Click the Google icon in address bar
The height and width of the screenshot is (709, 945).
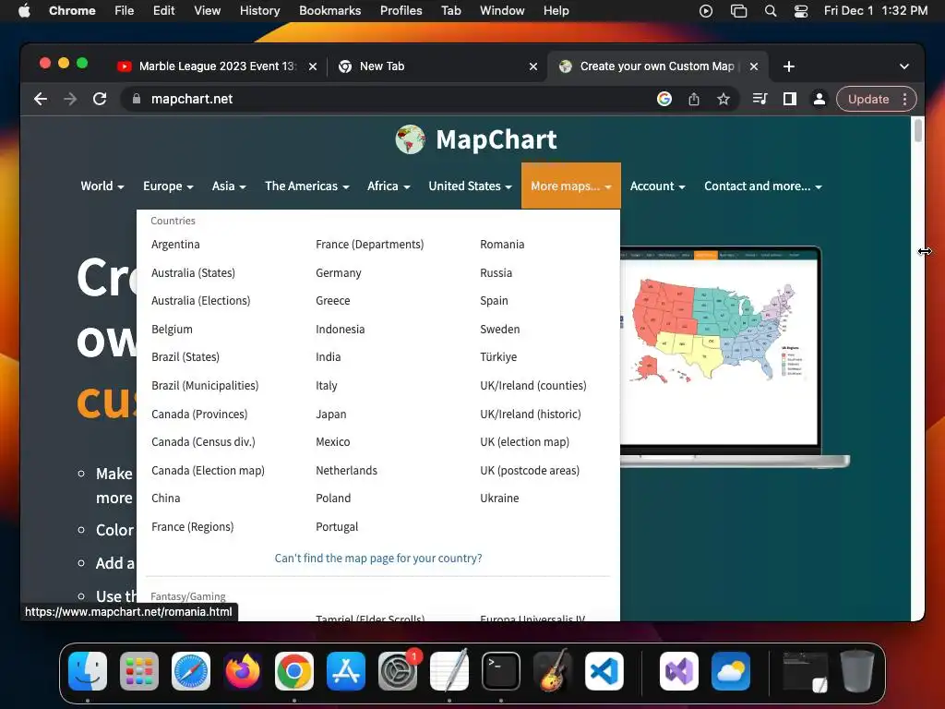[664, 99]
